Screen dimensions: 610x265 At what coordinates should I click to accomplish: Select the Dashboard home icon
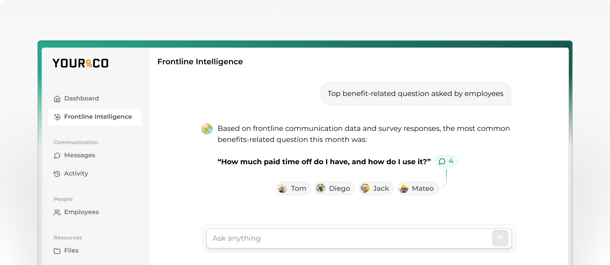tap(57, 98)
